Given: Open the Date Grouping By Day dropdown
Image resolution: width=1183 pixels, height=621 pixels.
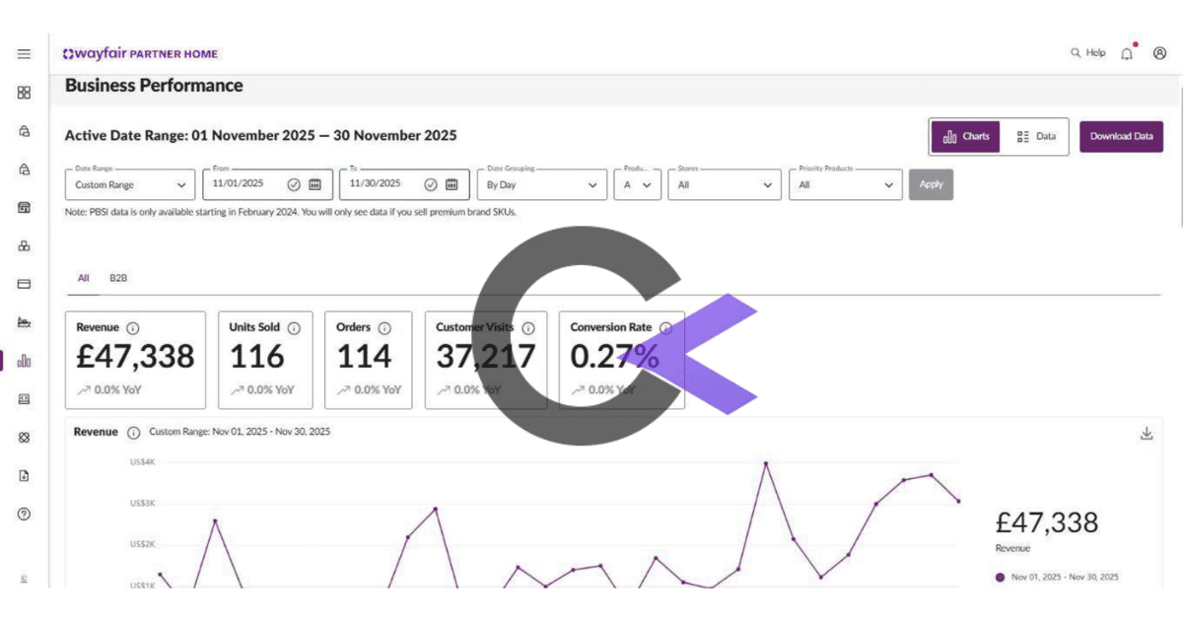Looking at the screenshot, I should point(542,184).
